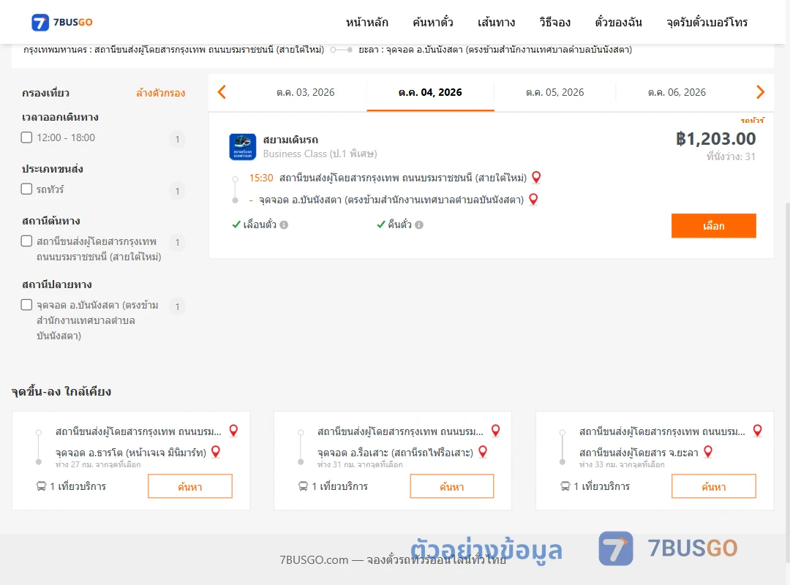
Task: Open the ตั๋วของฉัน menu item
Action: tap(618, 22)
